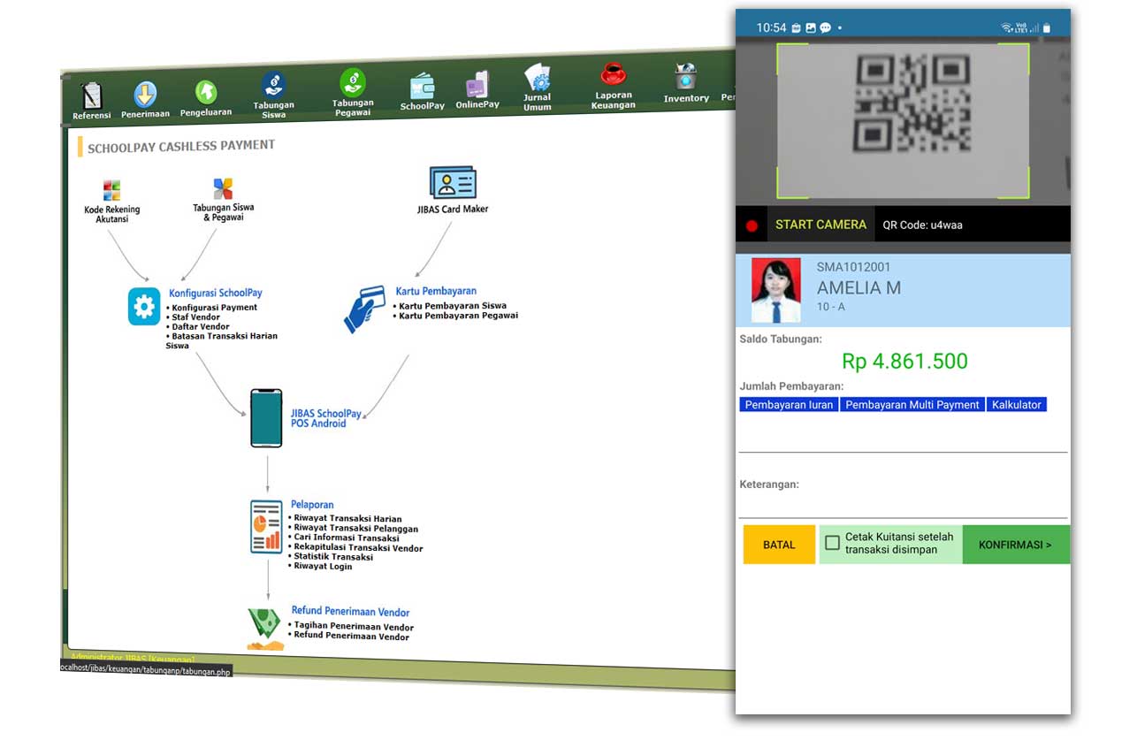The image size is (1122, 740).
Task: Open the Staf Vendor item
Action: point(195,317)
